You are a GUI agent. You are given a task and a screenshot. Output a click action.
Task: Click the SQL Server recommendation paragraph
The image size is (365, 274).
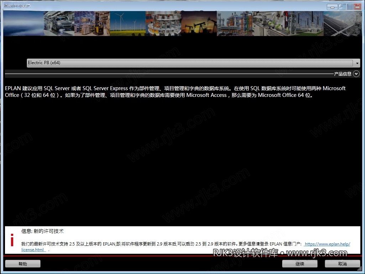tap(175, 92)
